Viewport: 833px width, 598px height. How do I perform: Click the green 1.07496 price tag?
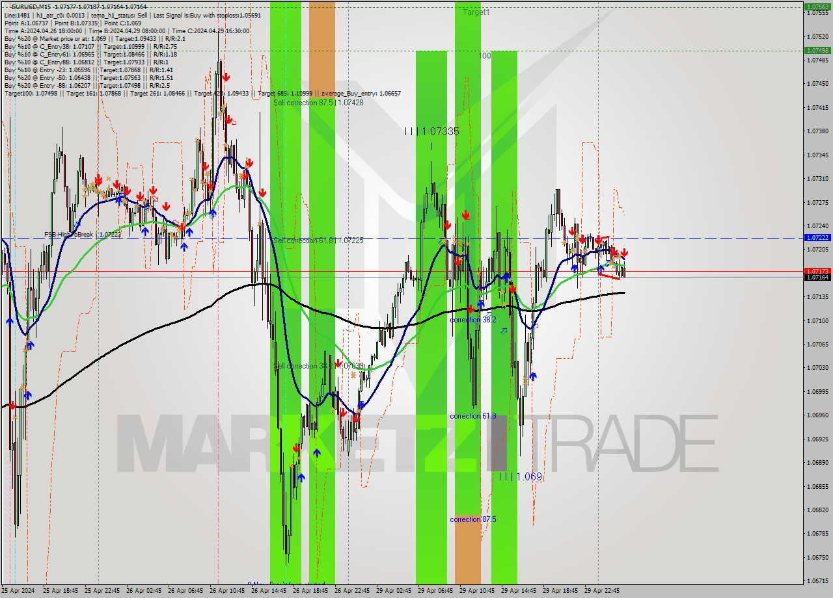pos(817,50)
